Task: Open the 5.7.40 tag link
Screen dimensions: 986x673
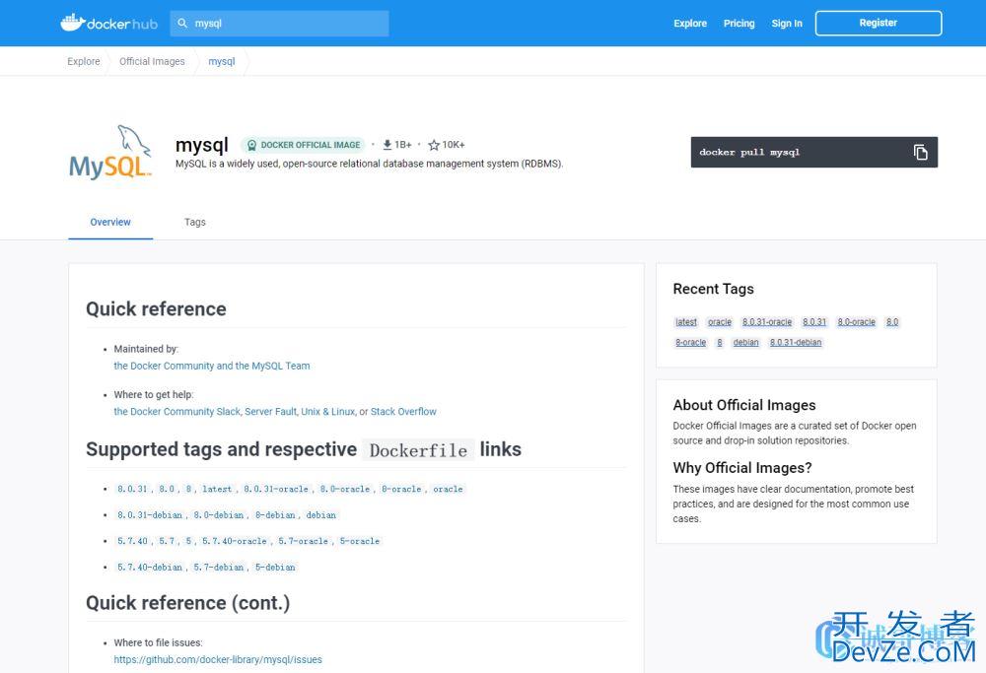Action: pos(132,541)
